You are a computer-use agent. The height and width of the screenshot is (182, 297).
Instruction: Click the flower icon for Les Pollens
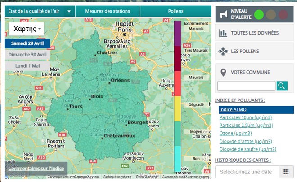click(223, 52)
